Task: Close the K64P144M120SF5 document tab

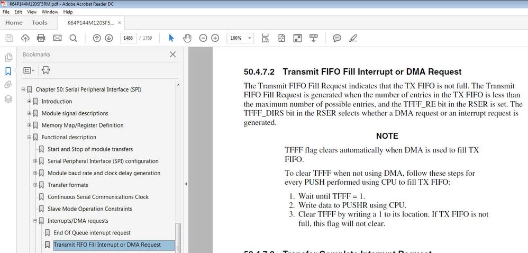Action: click(x=119, y=23)
